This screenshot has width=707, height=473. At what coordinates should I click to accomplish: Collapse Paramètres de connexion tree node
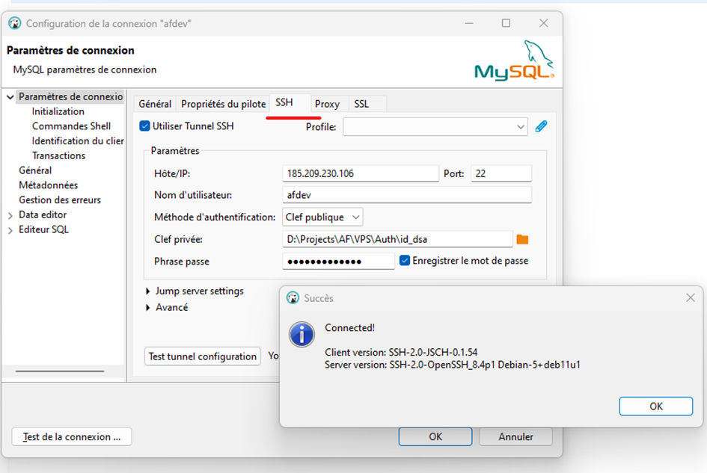pos(10,97)
